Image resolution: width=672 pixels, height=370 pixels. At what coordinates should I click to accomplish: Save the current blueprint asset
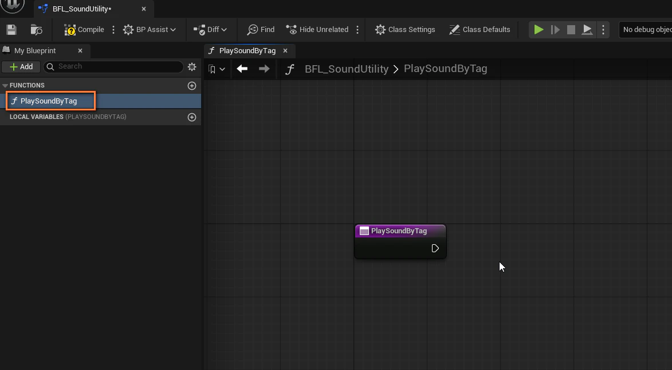[x=11, y=30]
